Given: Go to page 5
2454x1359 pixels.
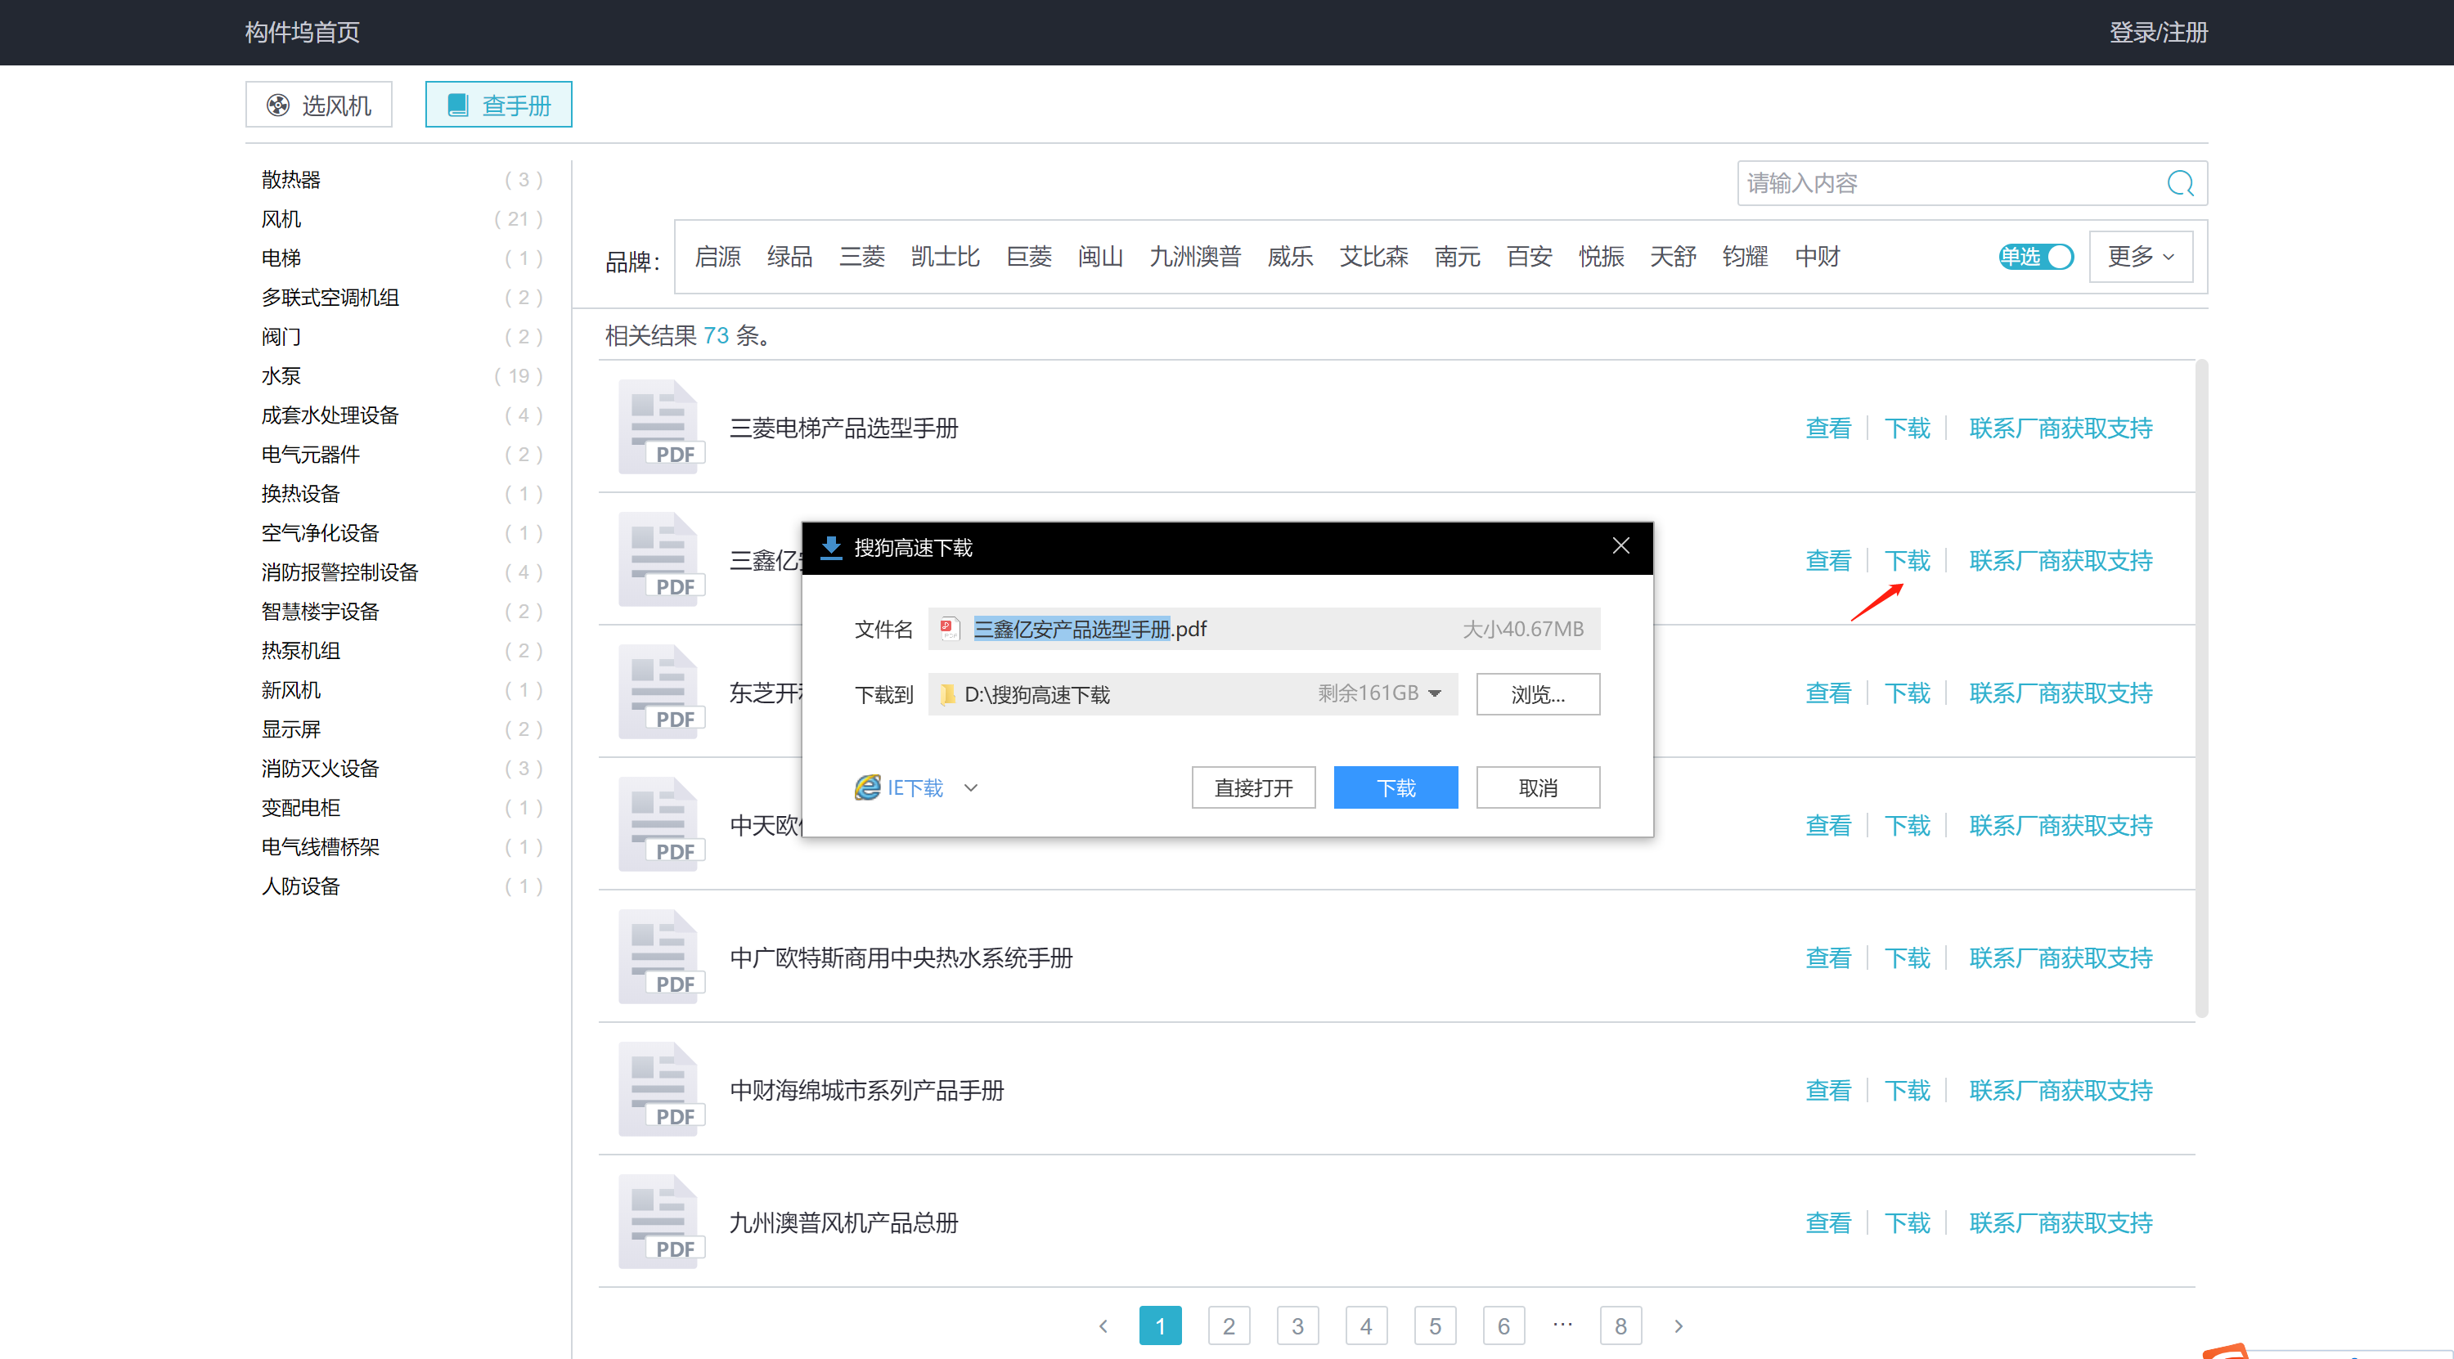Looking at the screenshot, I should (1435, 1325).
